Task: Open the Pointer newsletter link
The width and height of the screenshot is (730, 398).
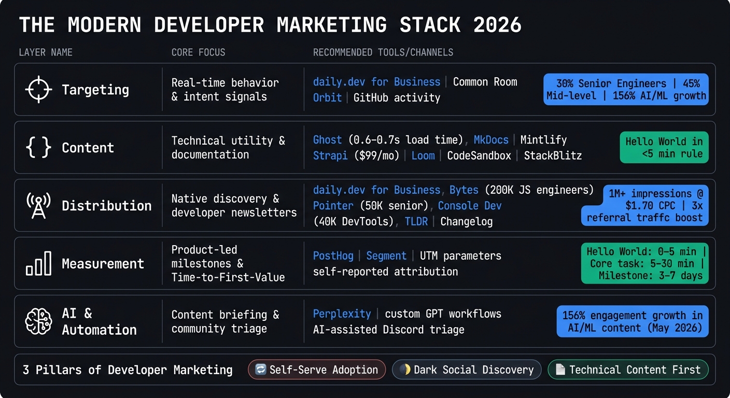Action: tap(333, 206)
